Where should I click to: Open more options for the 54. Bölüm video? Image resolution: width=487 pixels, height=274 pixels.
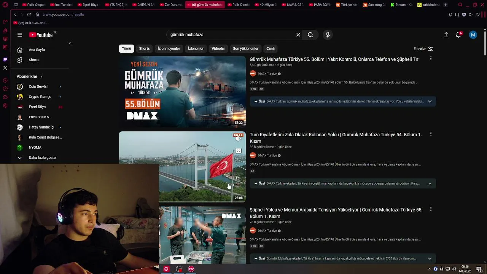[x=431, y=134]
